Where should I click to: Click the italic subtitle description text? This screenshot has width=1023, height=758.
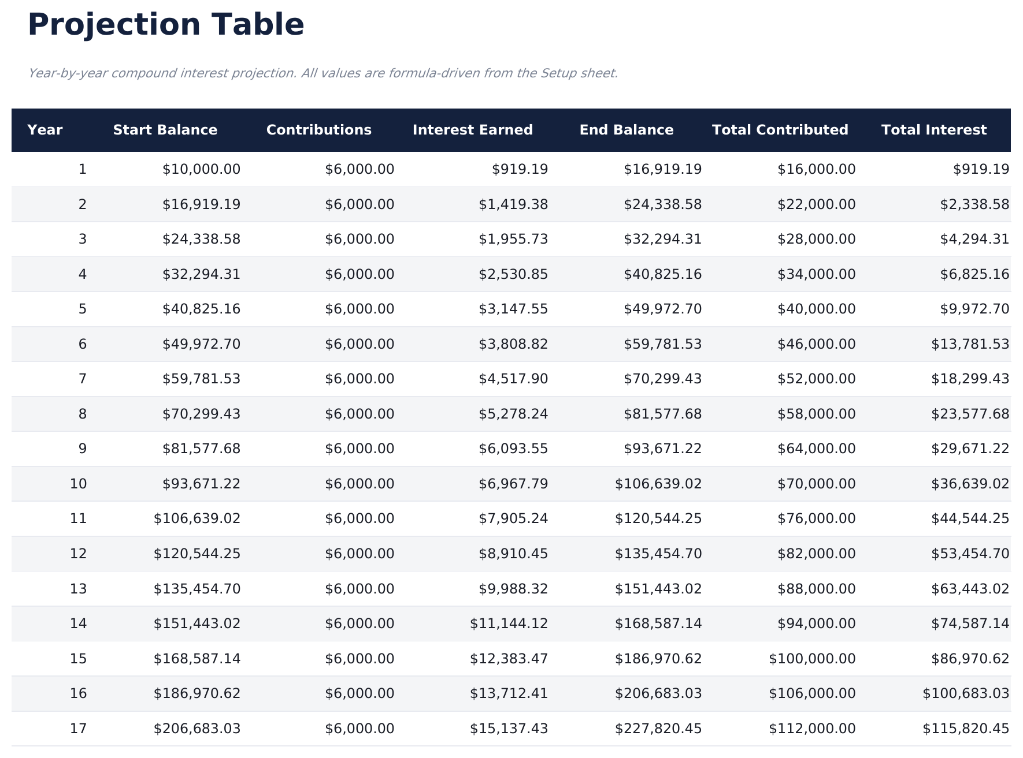[323, 73]
